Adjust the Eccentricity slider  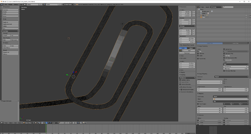(x=236, y=66)
